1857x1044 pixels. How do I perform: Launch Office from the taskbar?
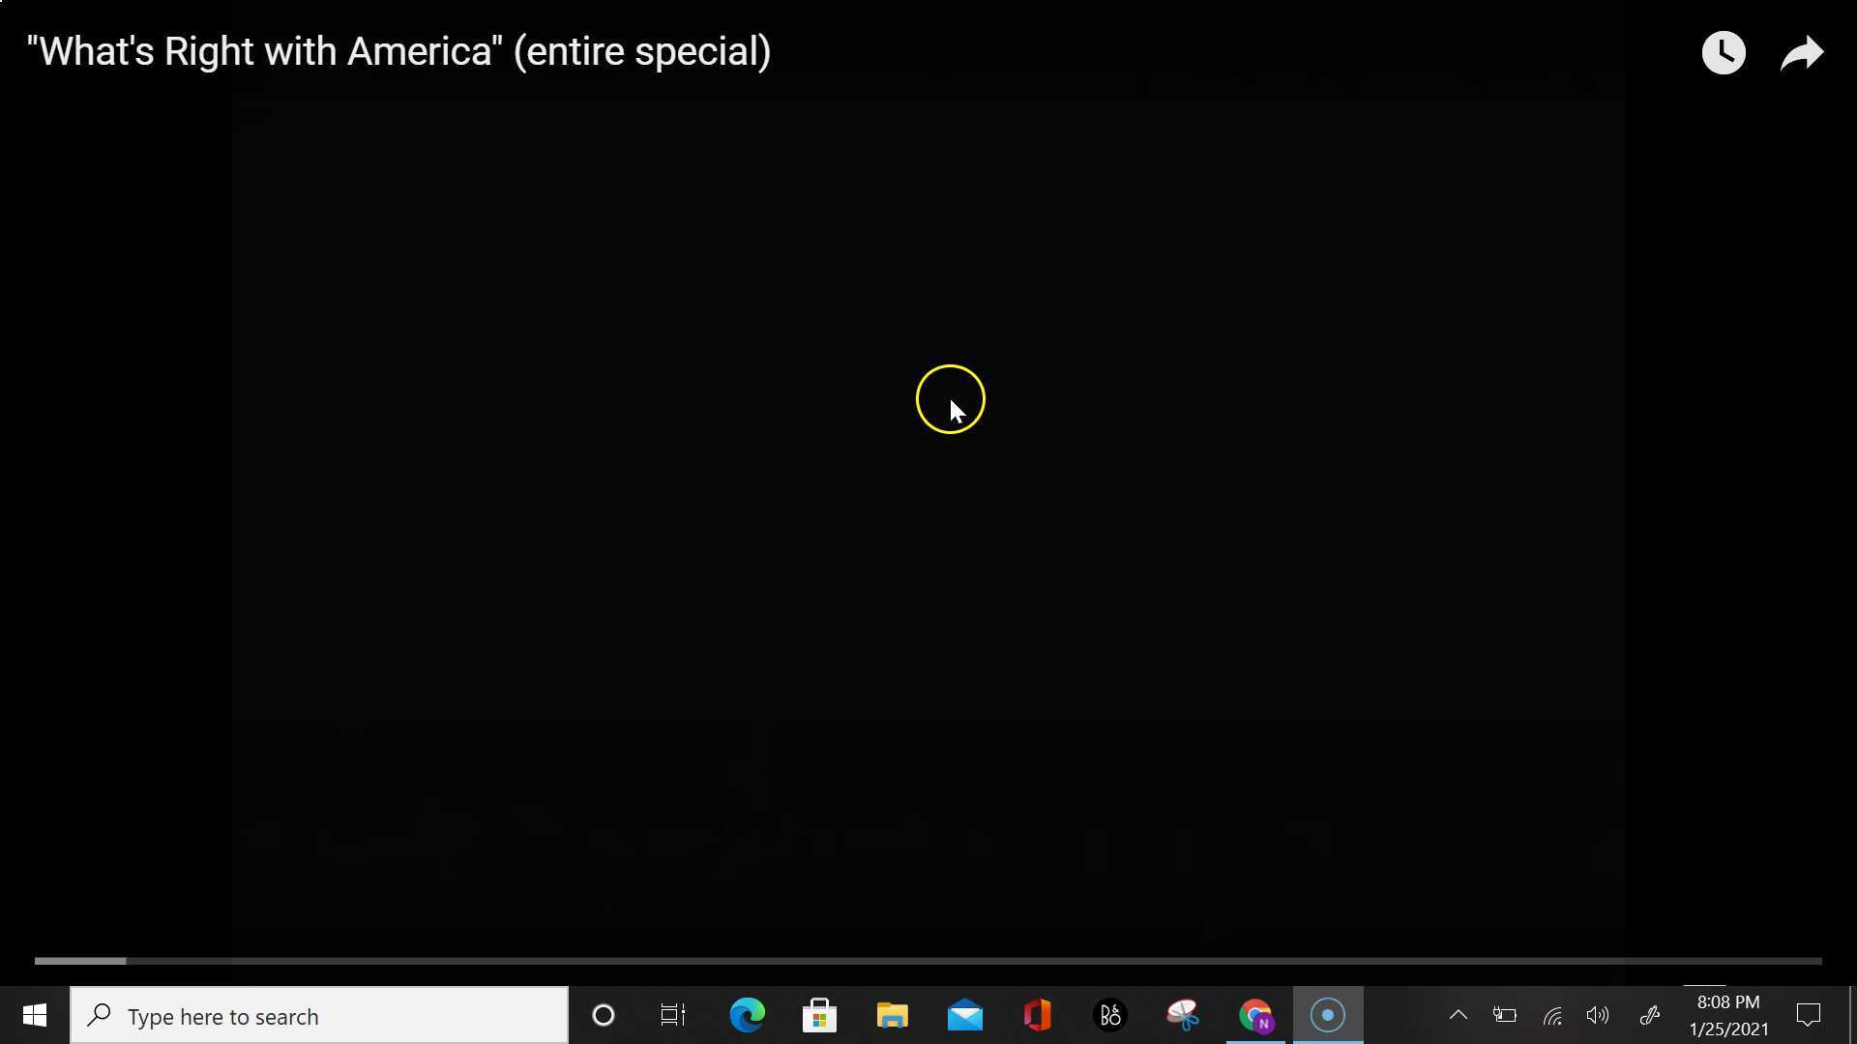click(1037, 1016)
